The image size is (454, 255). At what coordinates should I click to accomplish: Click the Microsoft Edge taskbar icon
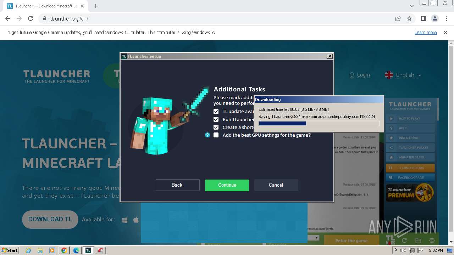coord(76,250)
